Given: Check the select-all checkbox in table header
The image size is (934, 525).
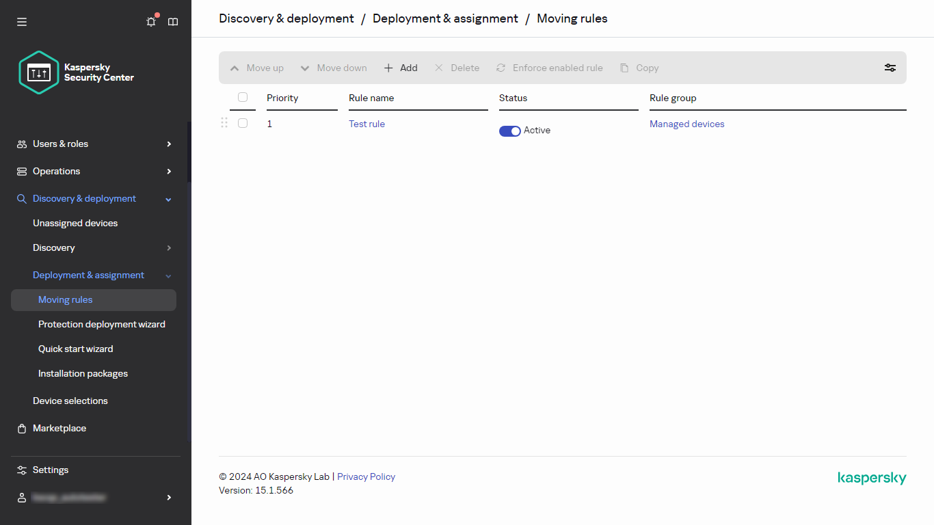Looking at the screenshot, I should (243, 98).
